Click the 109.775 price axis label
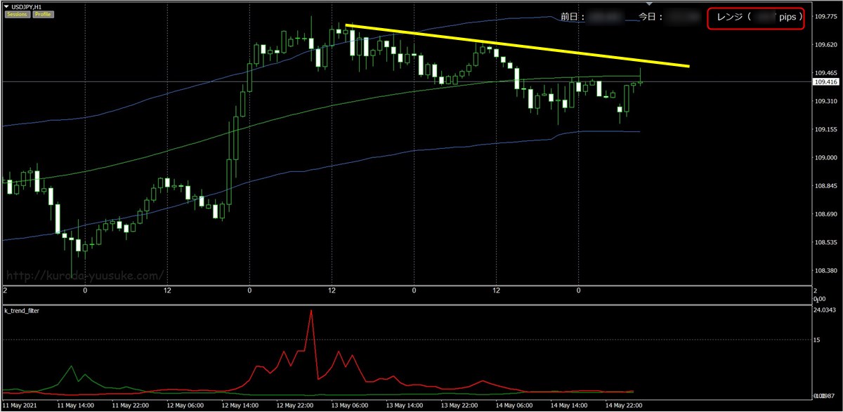This screenshot has height=412, width=843. pyautogui.click(x=826, y=16)
